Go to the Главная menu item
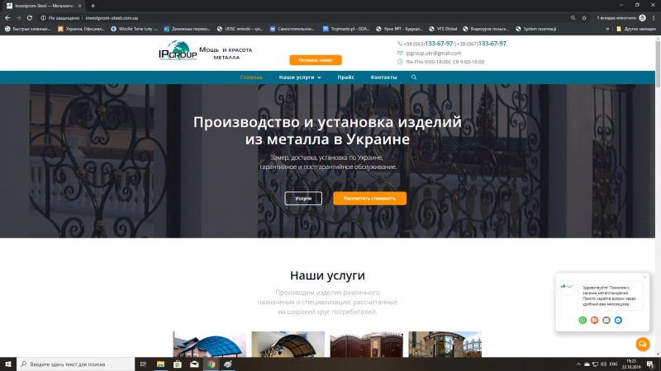 (251, 77)
